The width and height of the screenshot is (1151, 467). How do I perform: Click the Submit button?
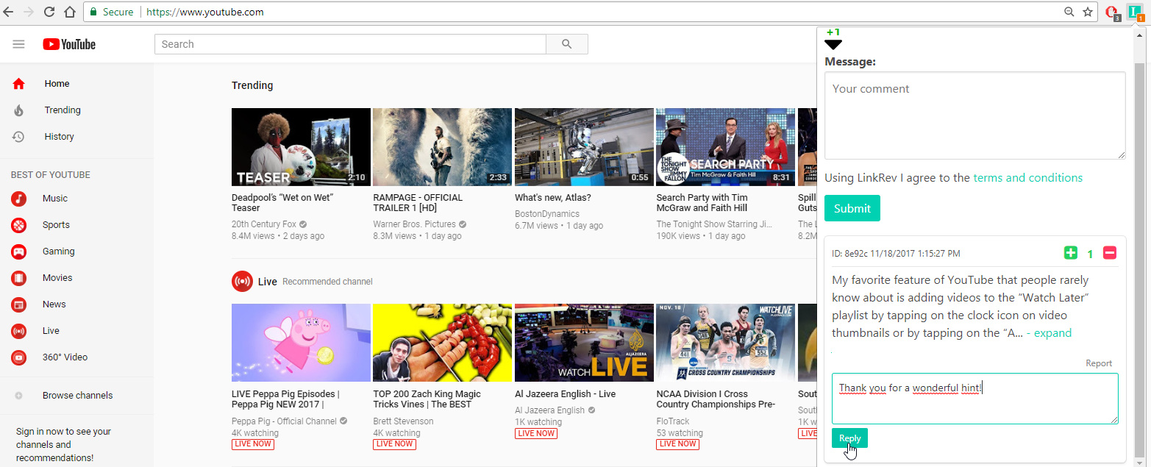point(852,208)
